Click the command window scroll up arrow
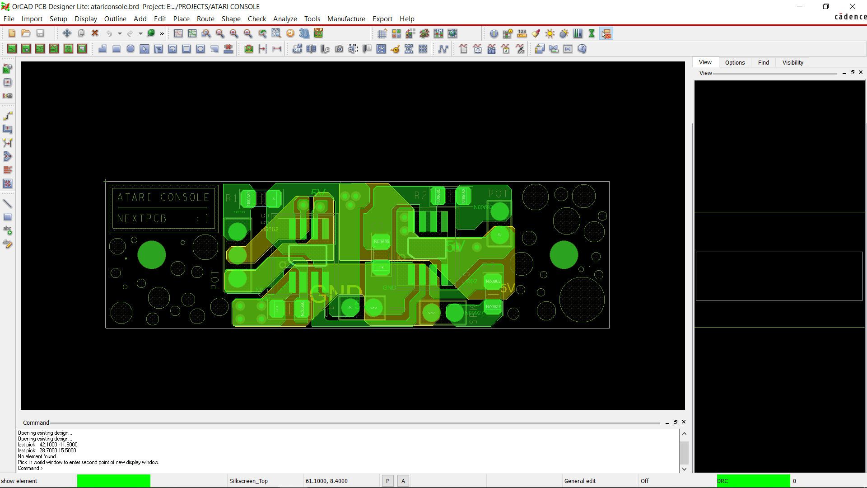This screenshot has width=867, height=488. (x=684, y=433)
